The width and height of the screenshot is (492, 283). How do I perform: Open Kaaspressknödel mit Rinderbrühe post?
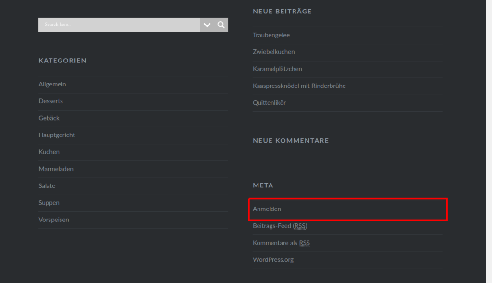click(x=299, y=86)
